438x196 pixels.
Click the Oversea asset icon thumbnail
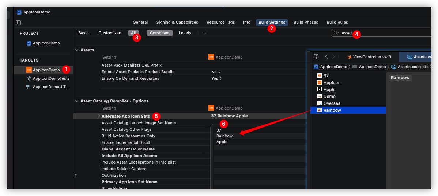pos(320,103)
